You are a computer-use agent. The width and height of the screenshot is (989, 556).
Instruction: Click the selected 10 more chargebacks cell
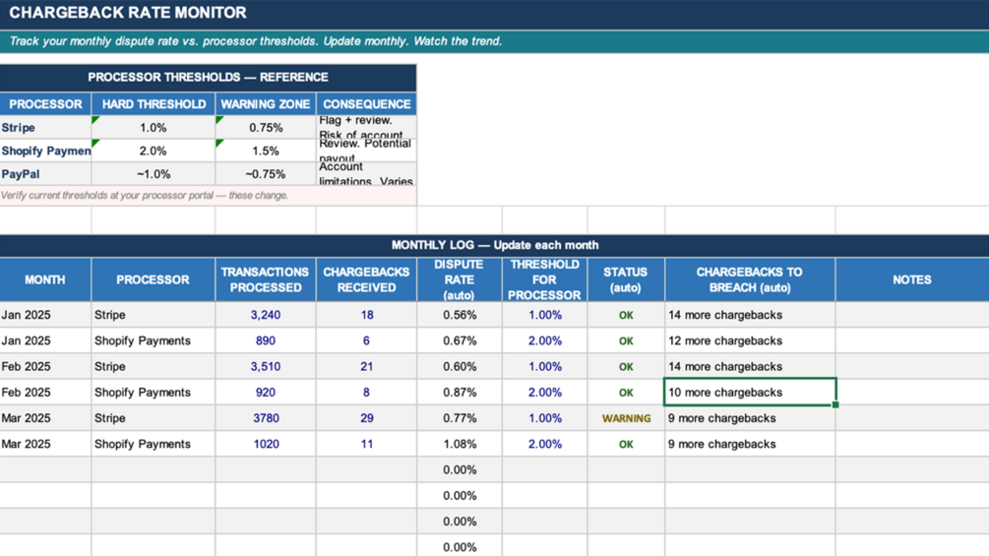click(x=750, y=393)
